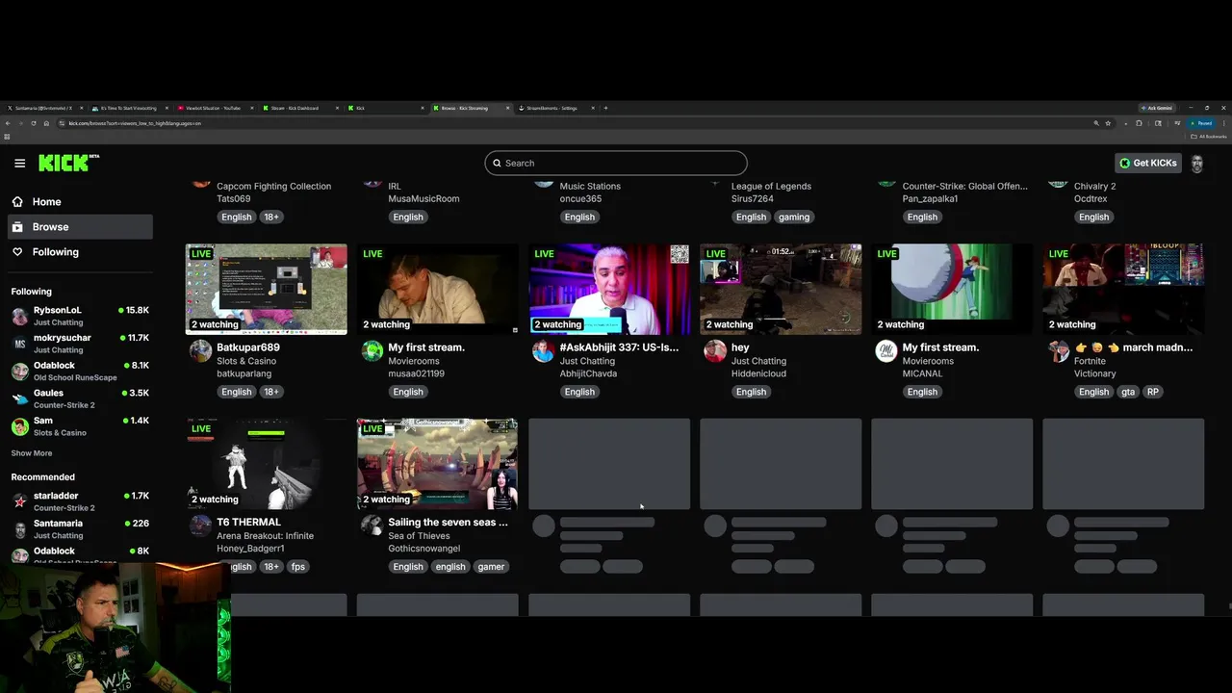This screenshot has height=693, width=1232.
Task: Click the Get KICKs button
Action: (x=1148, y=163)
